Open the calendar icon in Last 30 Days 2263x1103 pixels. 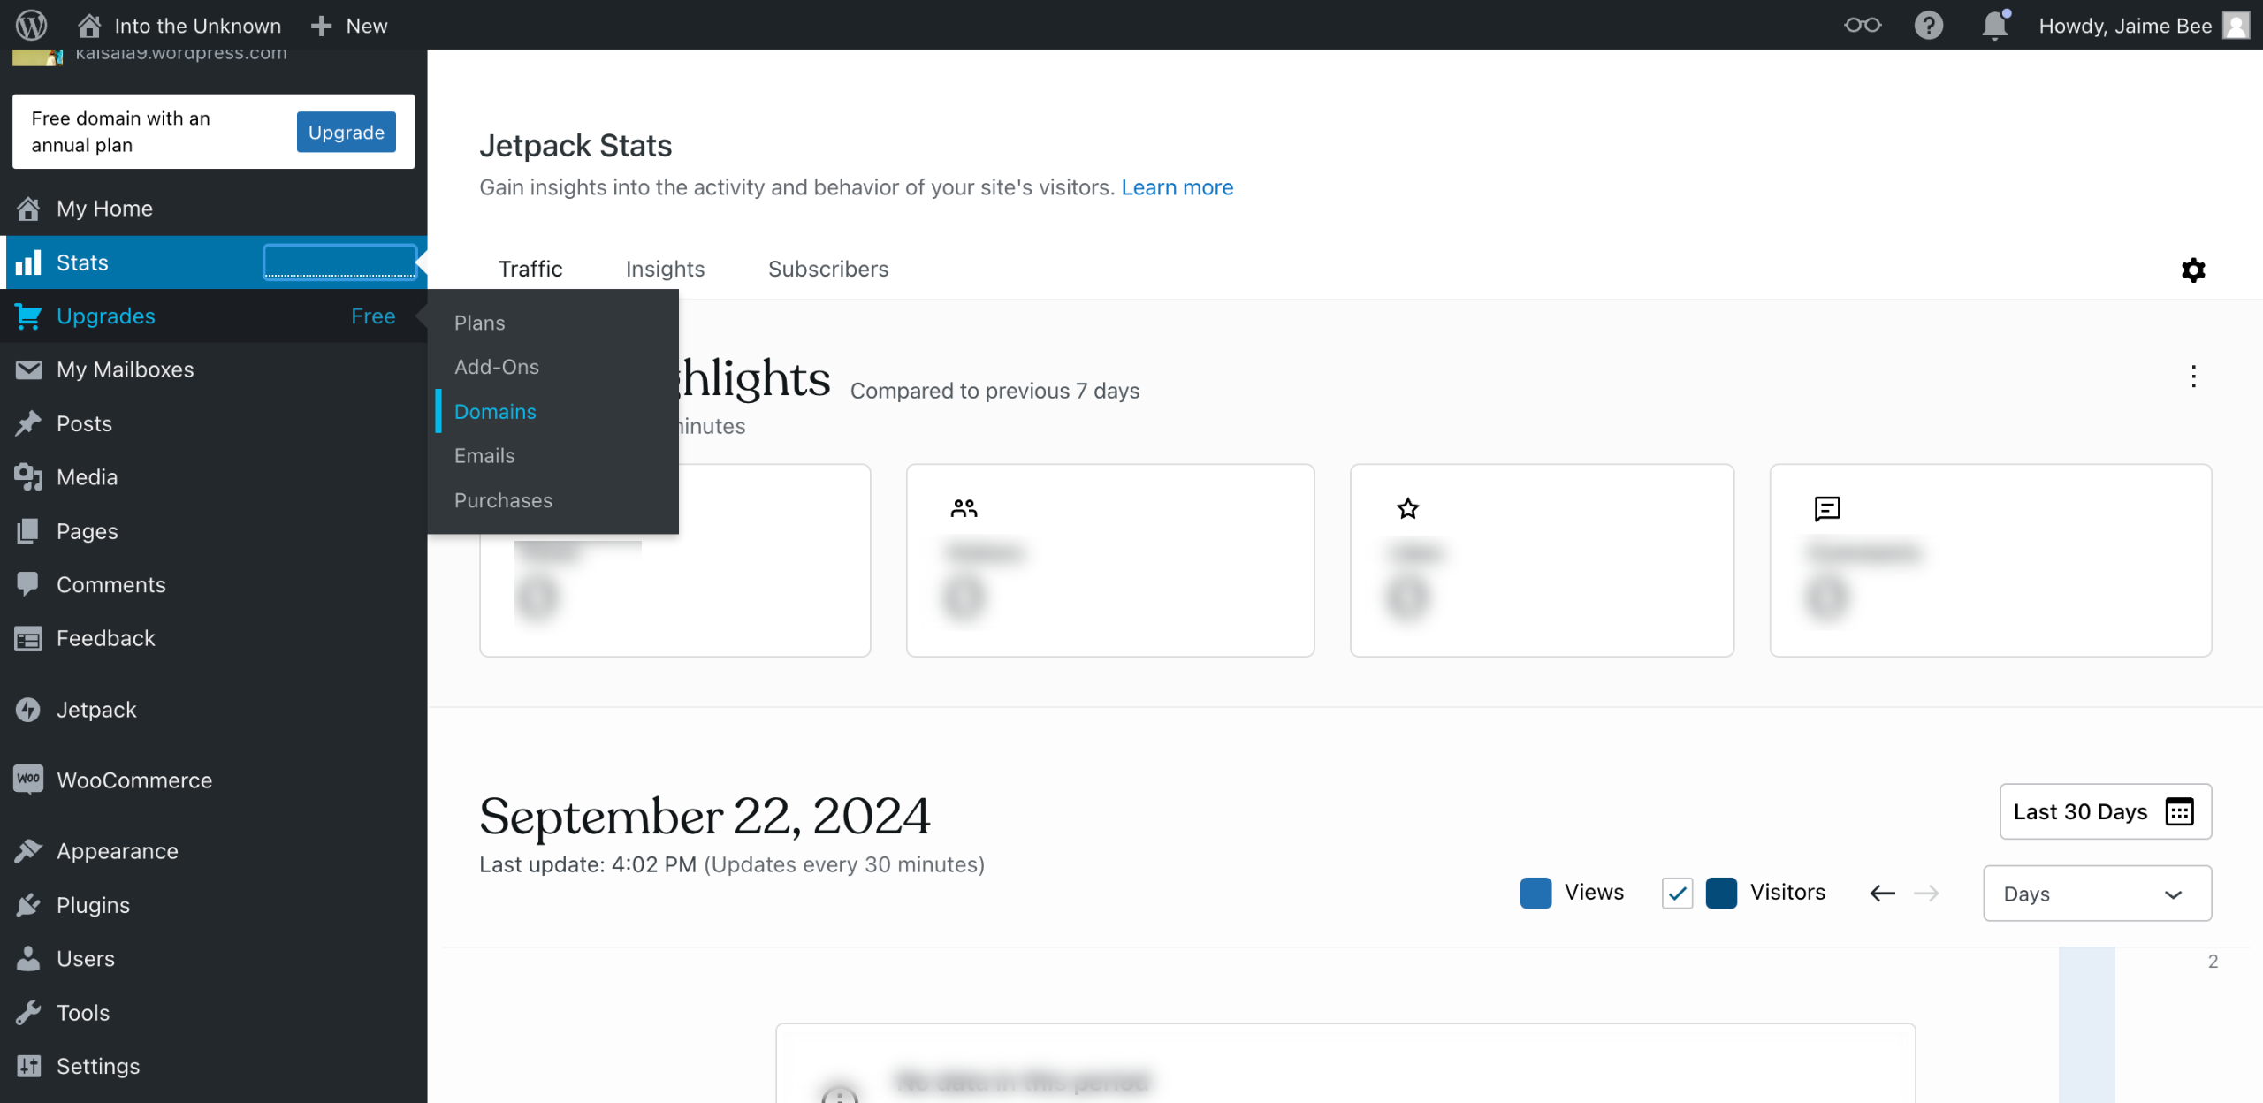(x=2179, y=811)
